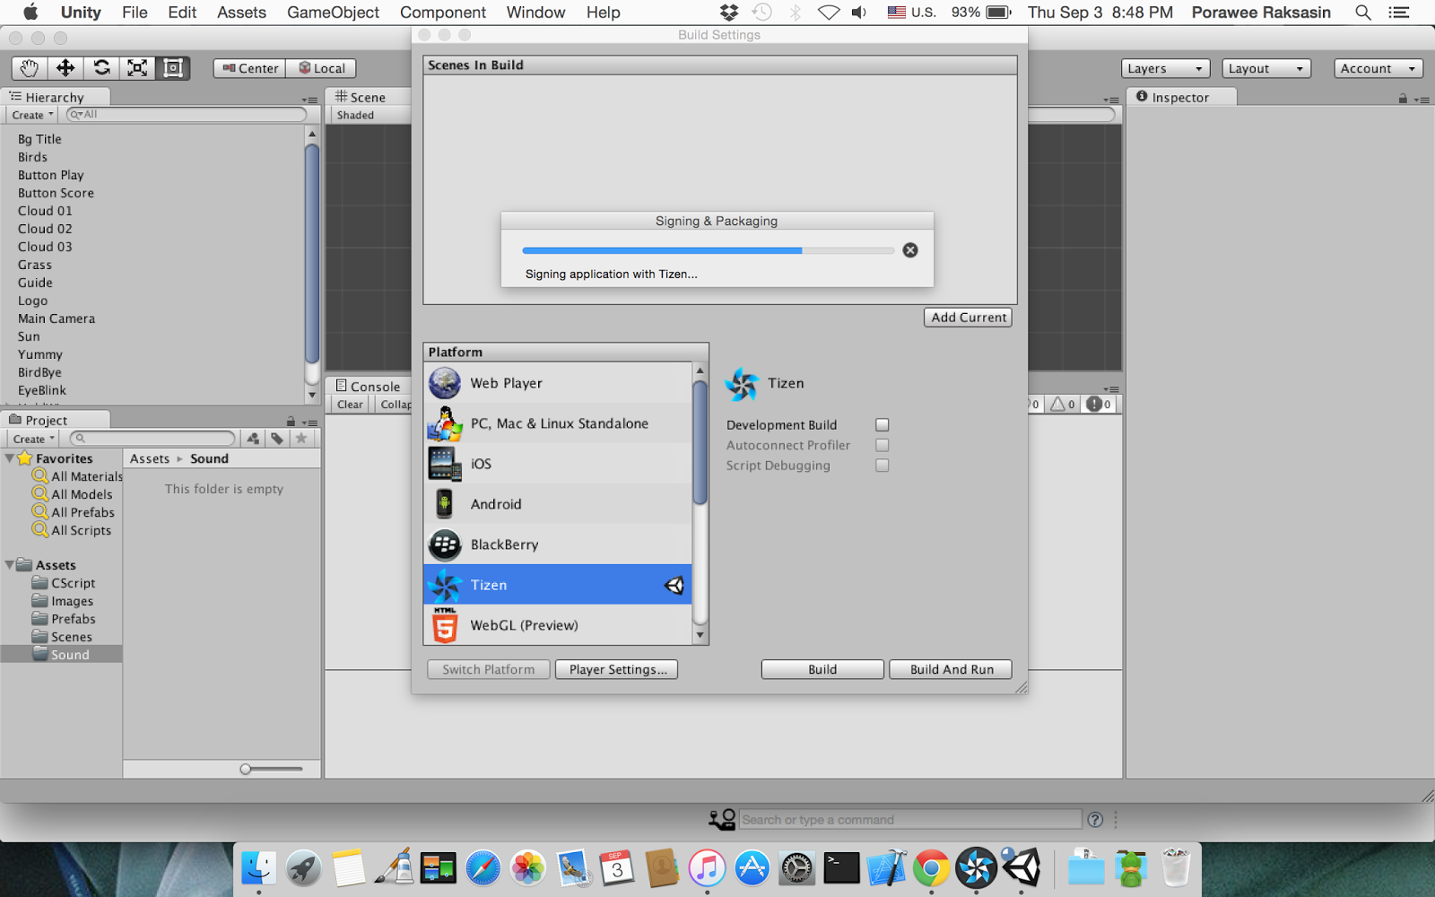Open the GameObject menu
The height and width of the screenshot is (897, 1435).
coord(333,13)
